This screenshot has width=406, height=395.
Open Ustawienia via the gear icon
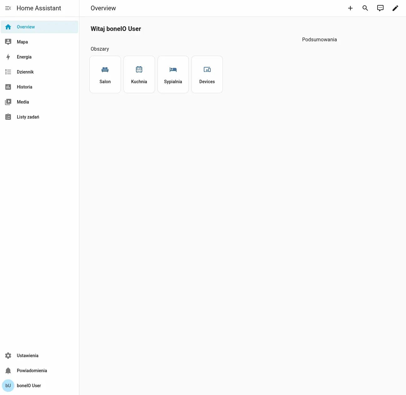8,356
